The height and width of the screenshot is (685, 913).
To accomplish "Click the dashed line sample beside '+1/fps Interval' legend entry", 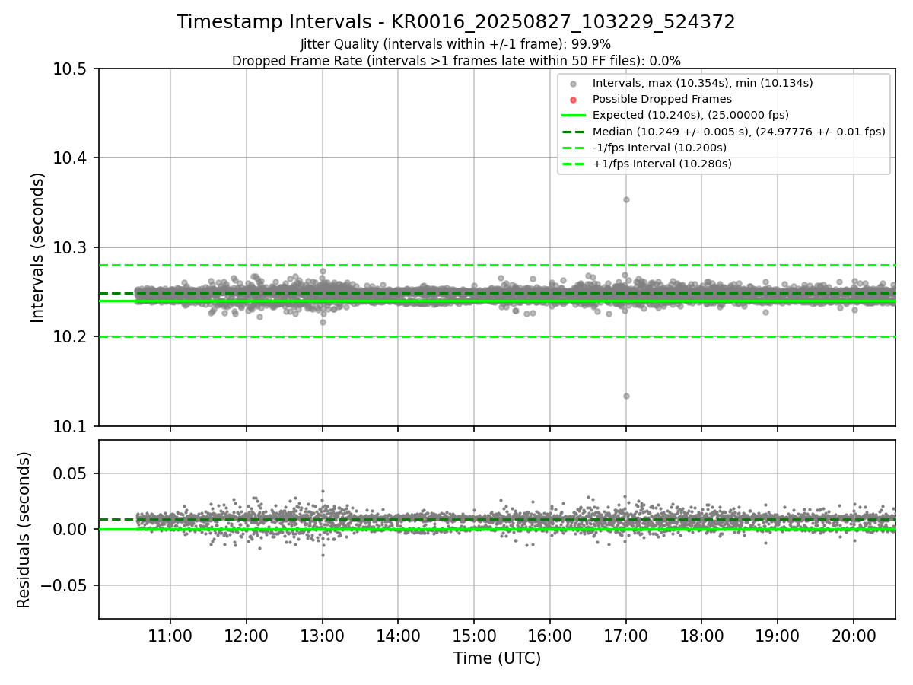I will click(x=574, y=164).
